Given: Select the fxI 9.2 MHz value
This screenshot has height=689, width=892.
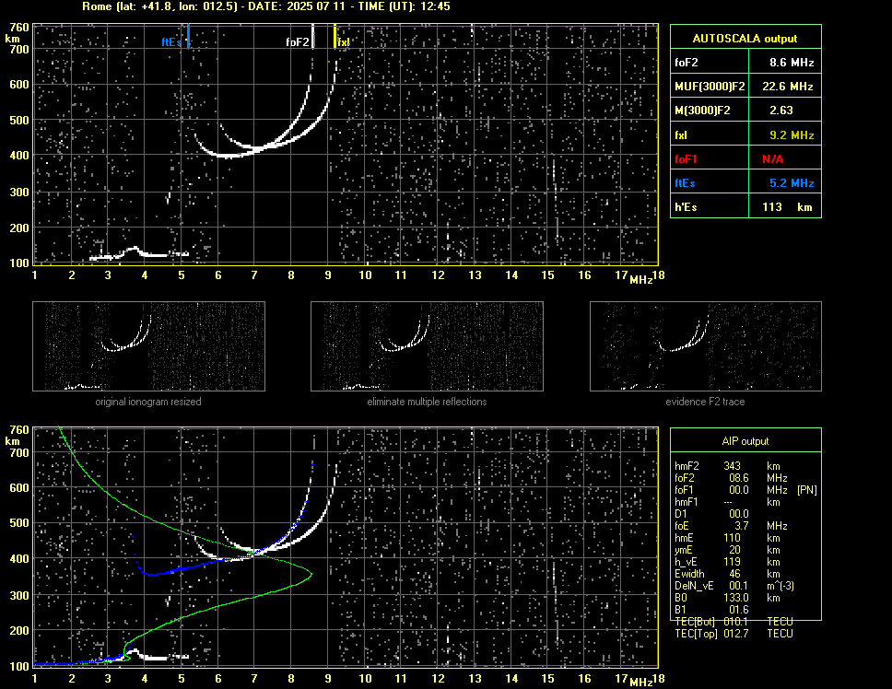Looking at the screenshot, I should coord(792,135).
